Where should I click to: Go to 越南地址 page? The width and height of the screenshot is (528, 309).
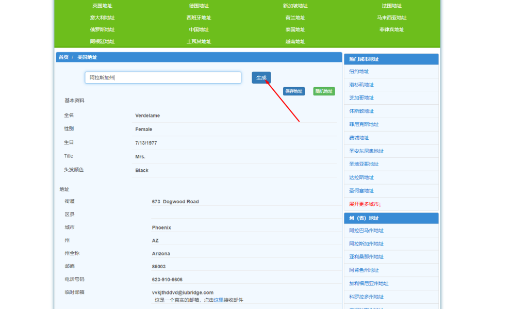pos(295,41)
